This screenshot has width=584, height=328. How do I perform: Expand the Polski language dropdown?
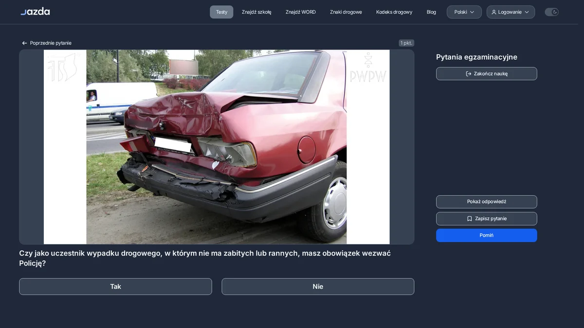(x=464, y=12)
